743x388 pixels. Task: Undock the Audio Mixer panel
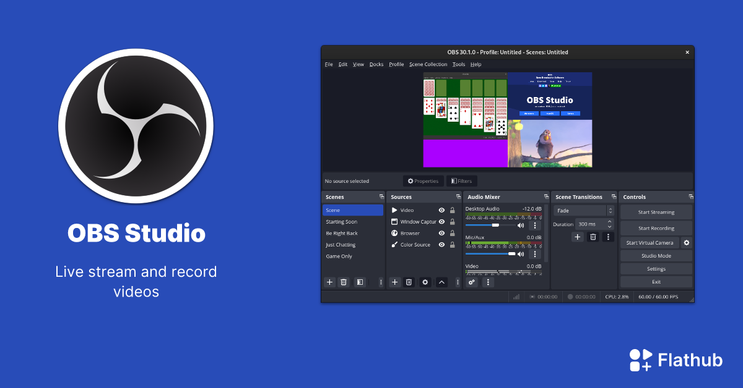point(545,196)
